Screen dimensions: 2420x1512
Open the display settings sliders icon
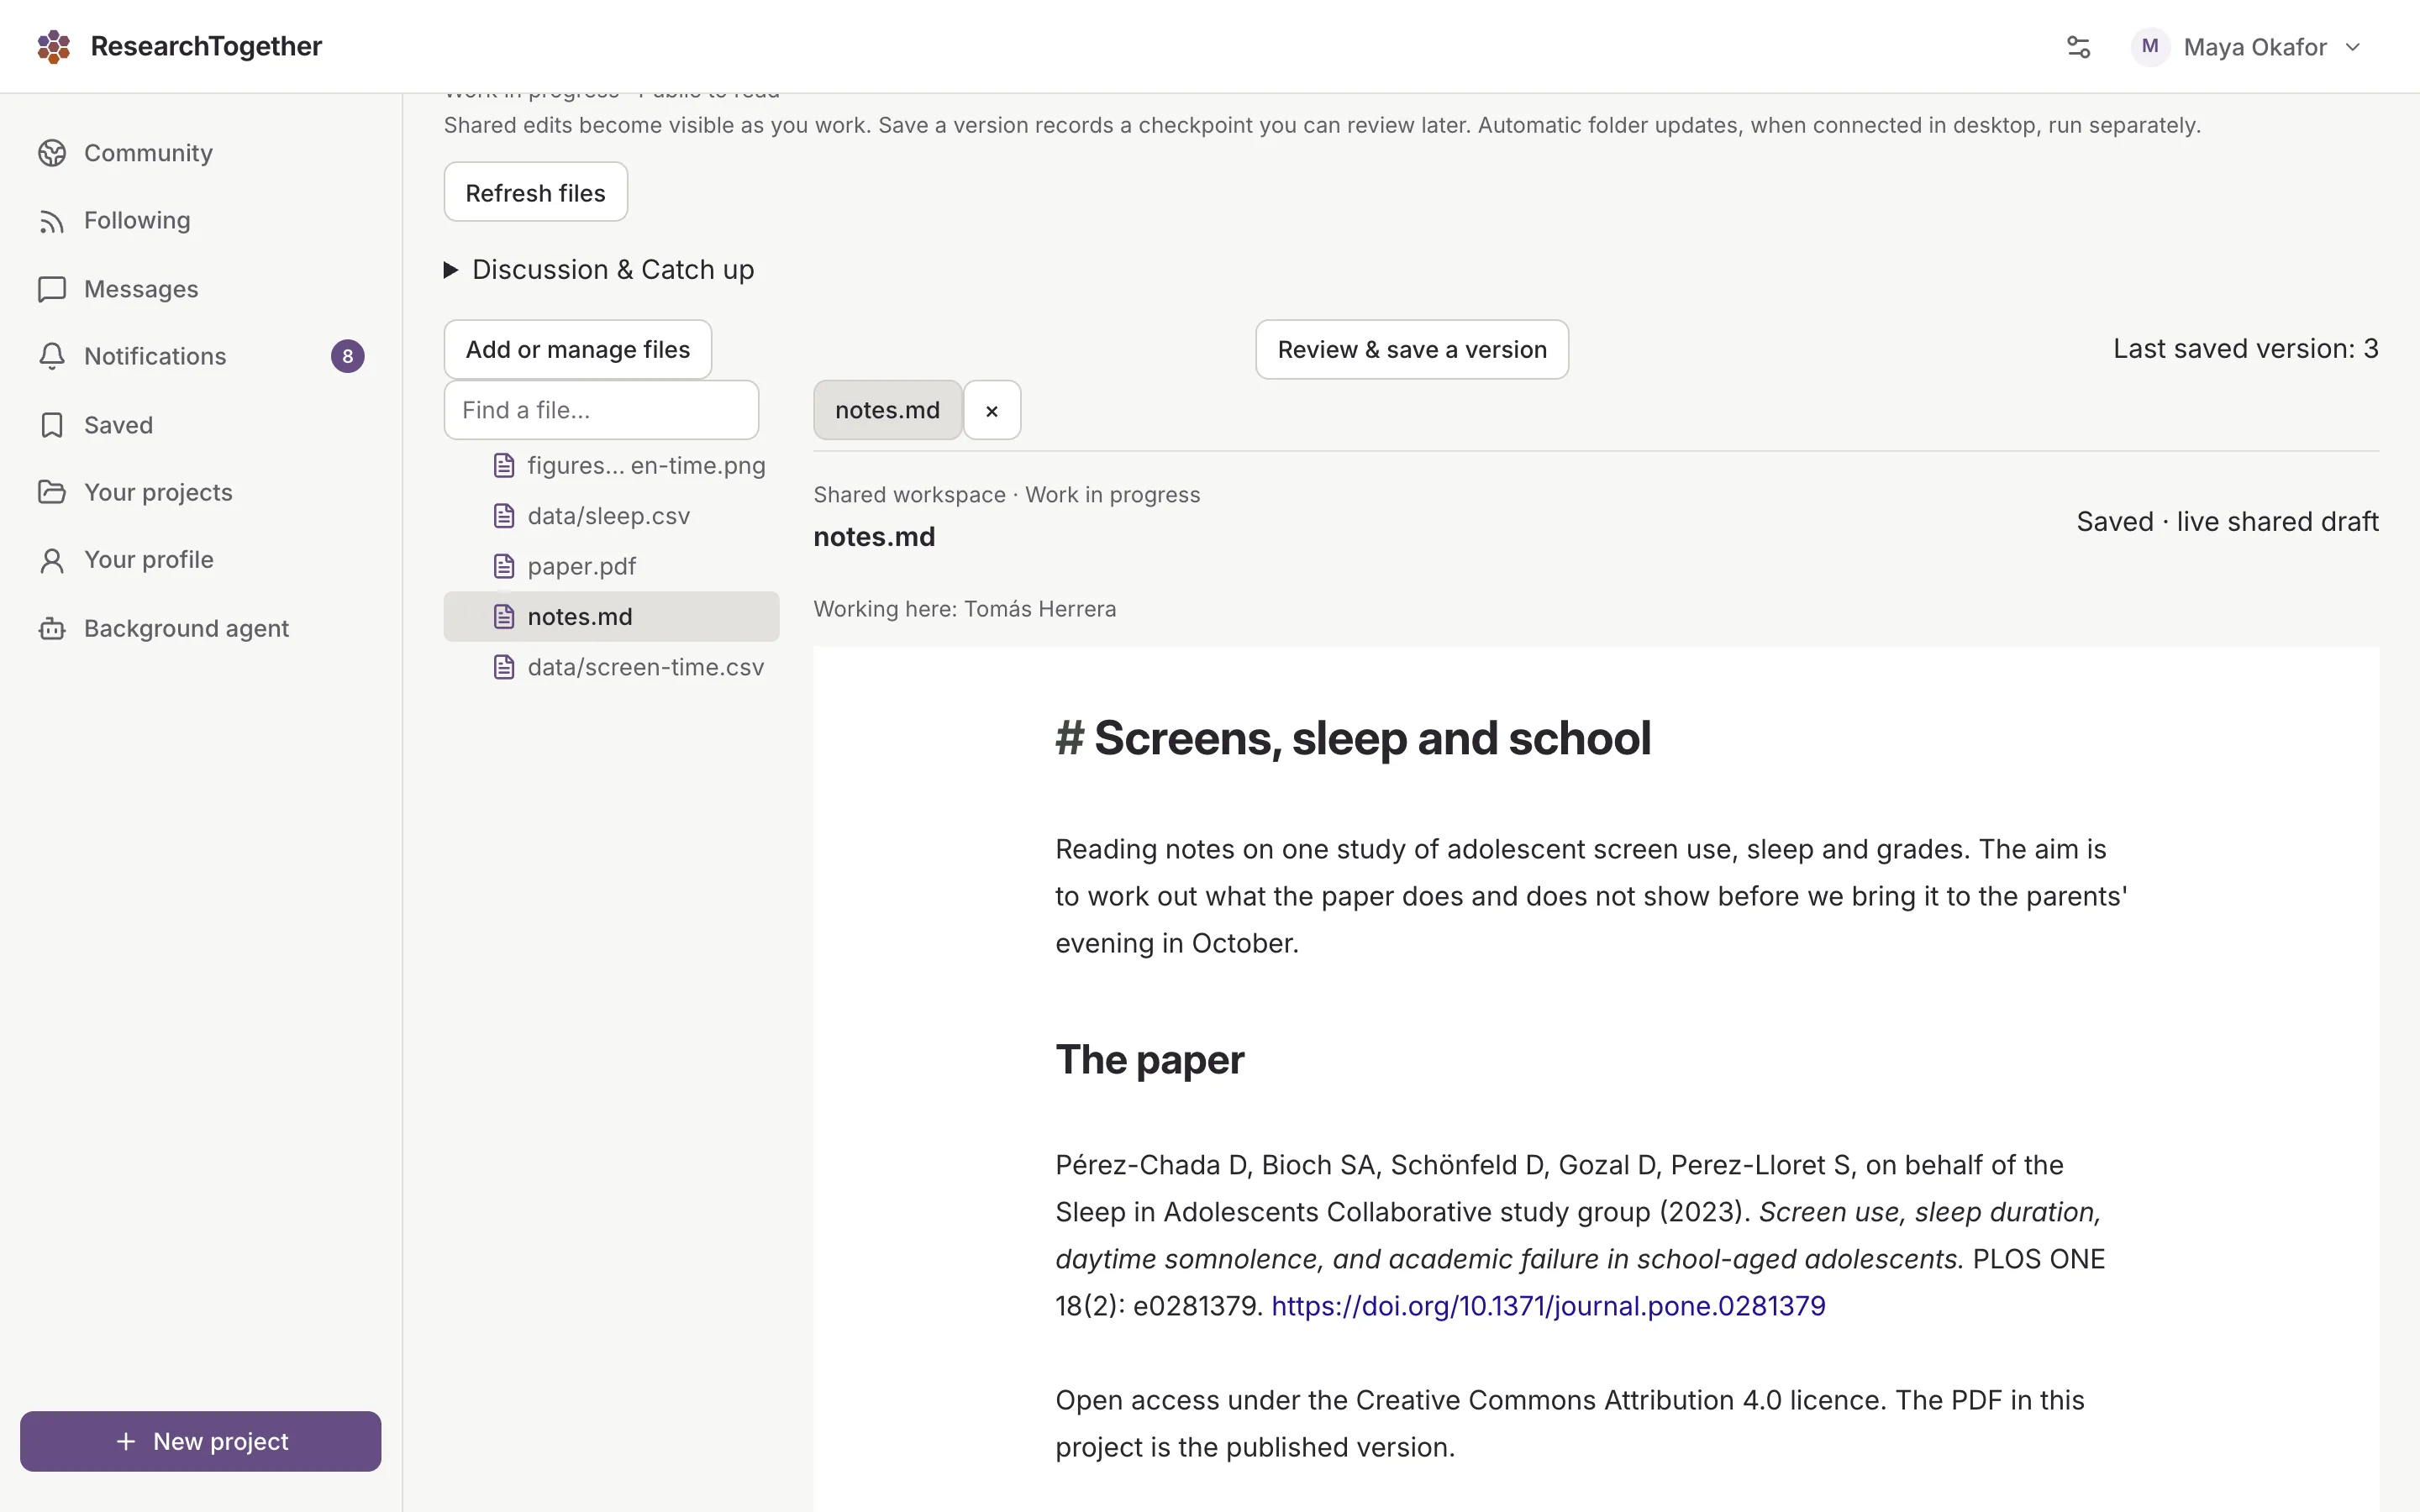point(2078,47)
